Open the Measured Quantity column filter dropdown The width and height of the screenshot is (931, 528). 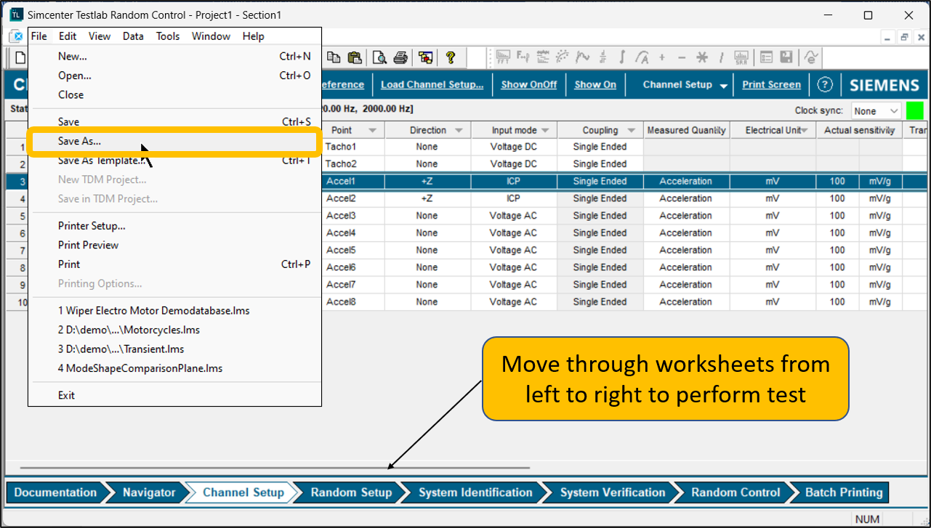tap(720, 131)
